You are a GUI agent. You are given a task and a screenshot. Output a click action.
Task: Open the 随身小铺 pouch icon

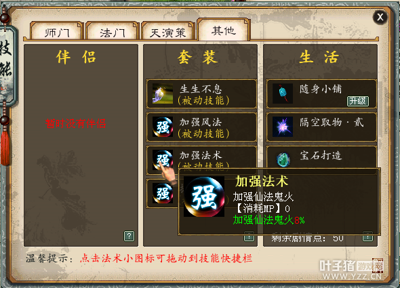point(283,94)
